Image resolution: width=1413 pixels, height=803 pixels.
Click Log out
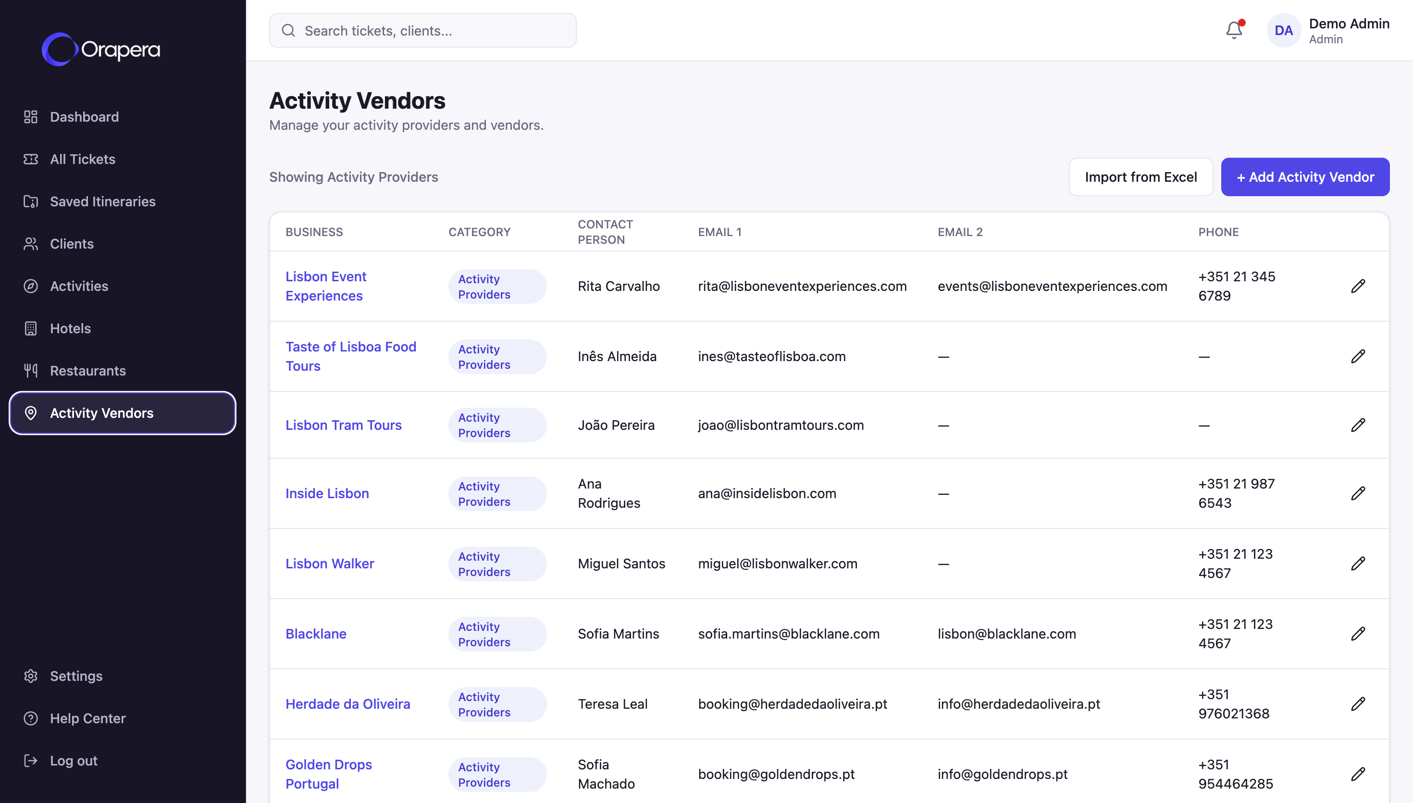pos(123,761)
